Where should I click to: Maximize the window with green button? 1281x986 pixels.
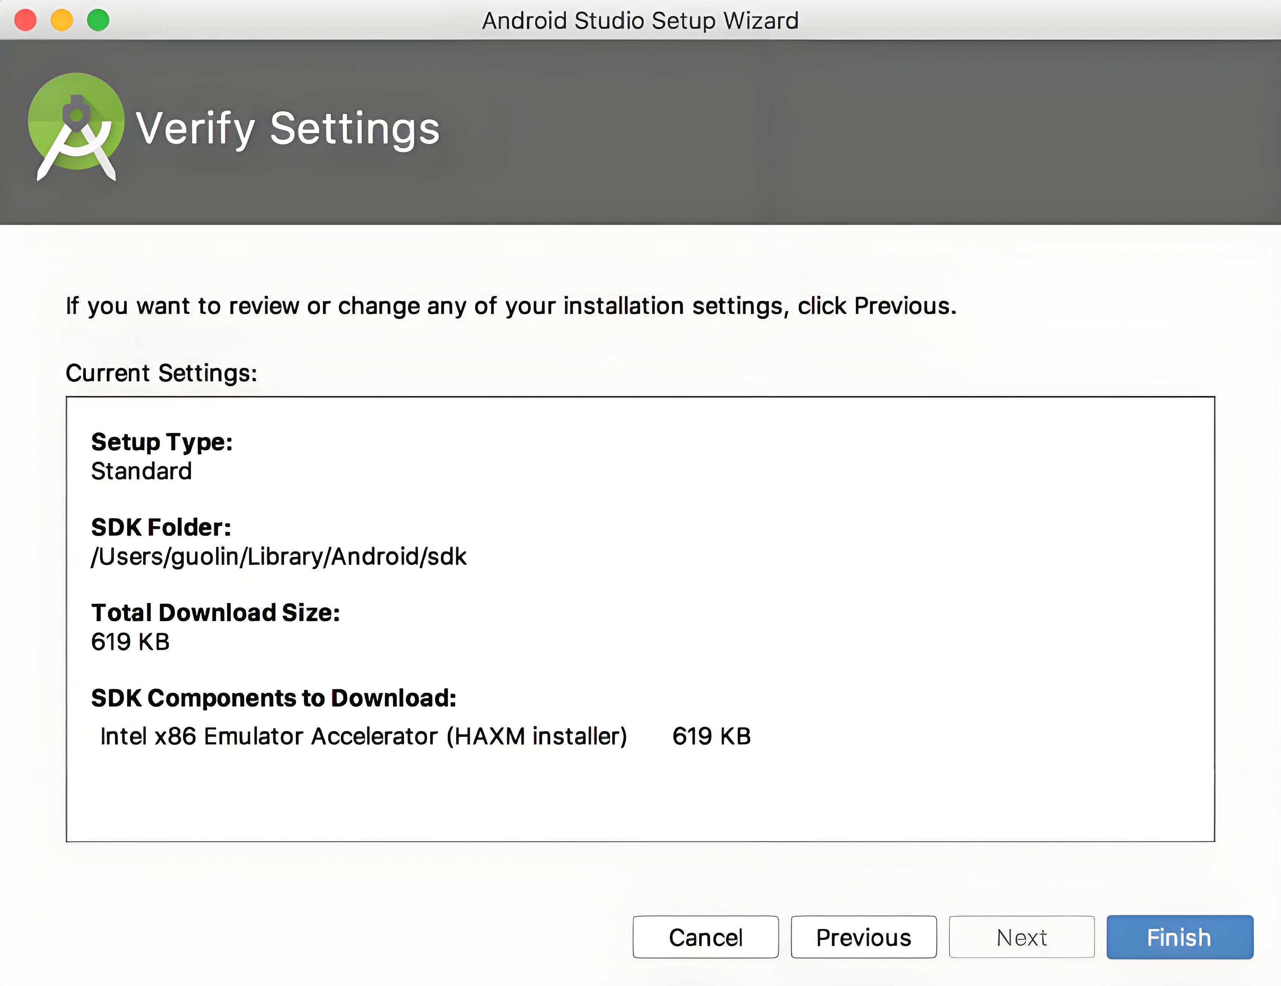tap(98, 20)
